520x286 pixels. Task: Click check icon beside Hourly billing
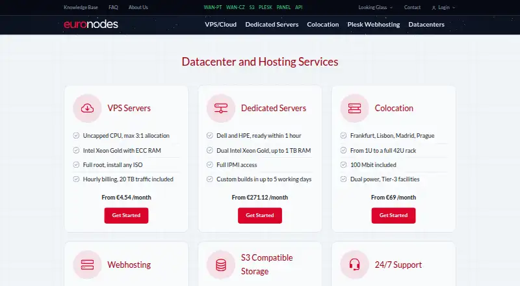click(76, 179)
